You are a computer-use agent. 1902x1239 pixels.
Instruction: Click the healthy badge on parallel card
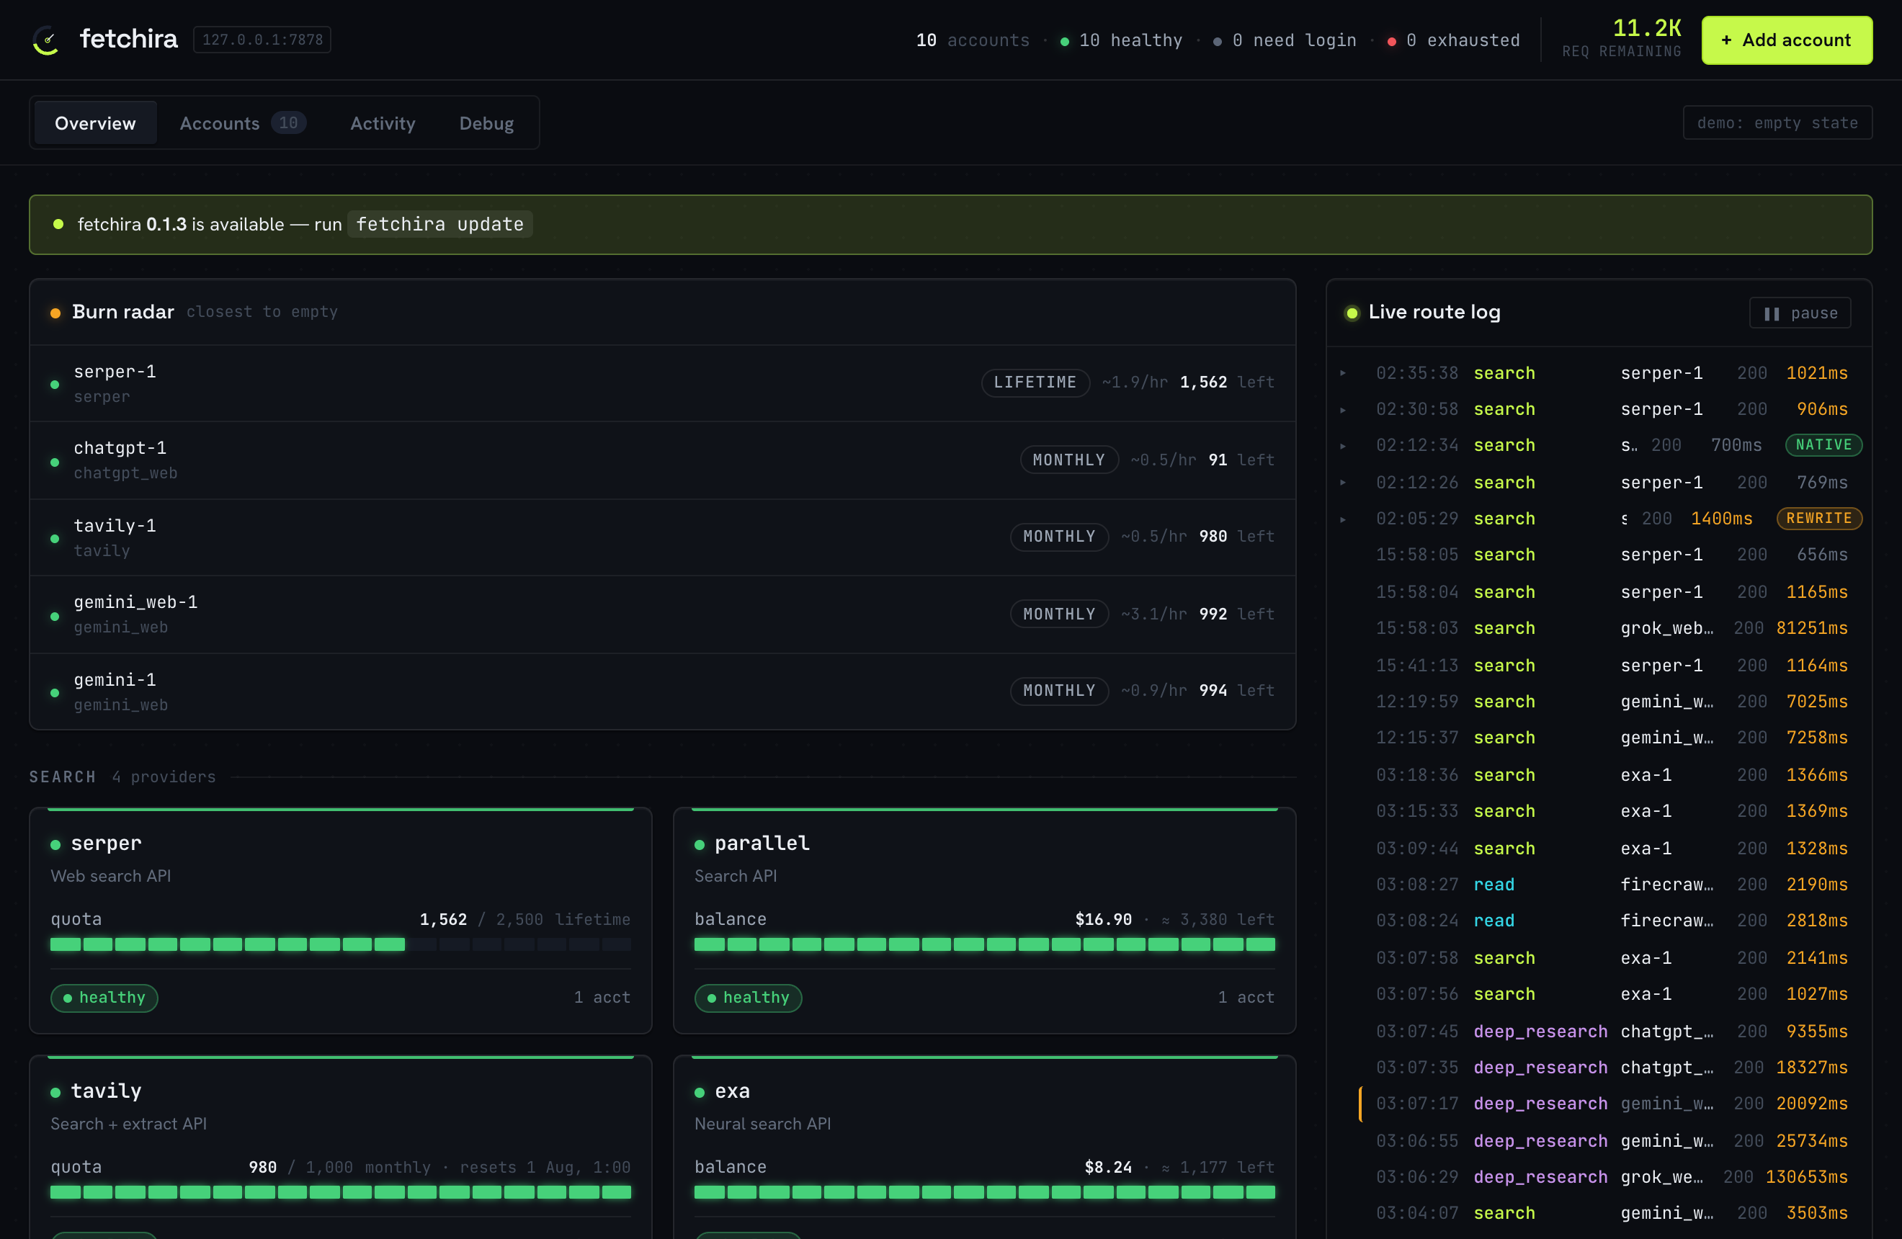748,998
